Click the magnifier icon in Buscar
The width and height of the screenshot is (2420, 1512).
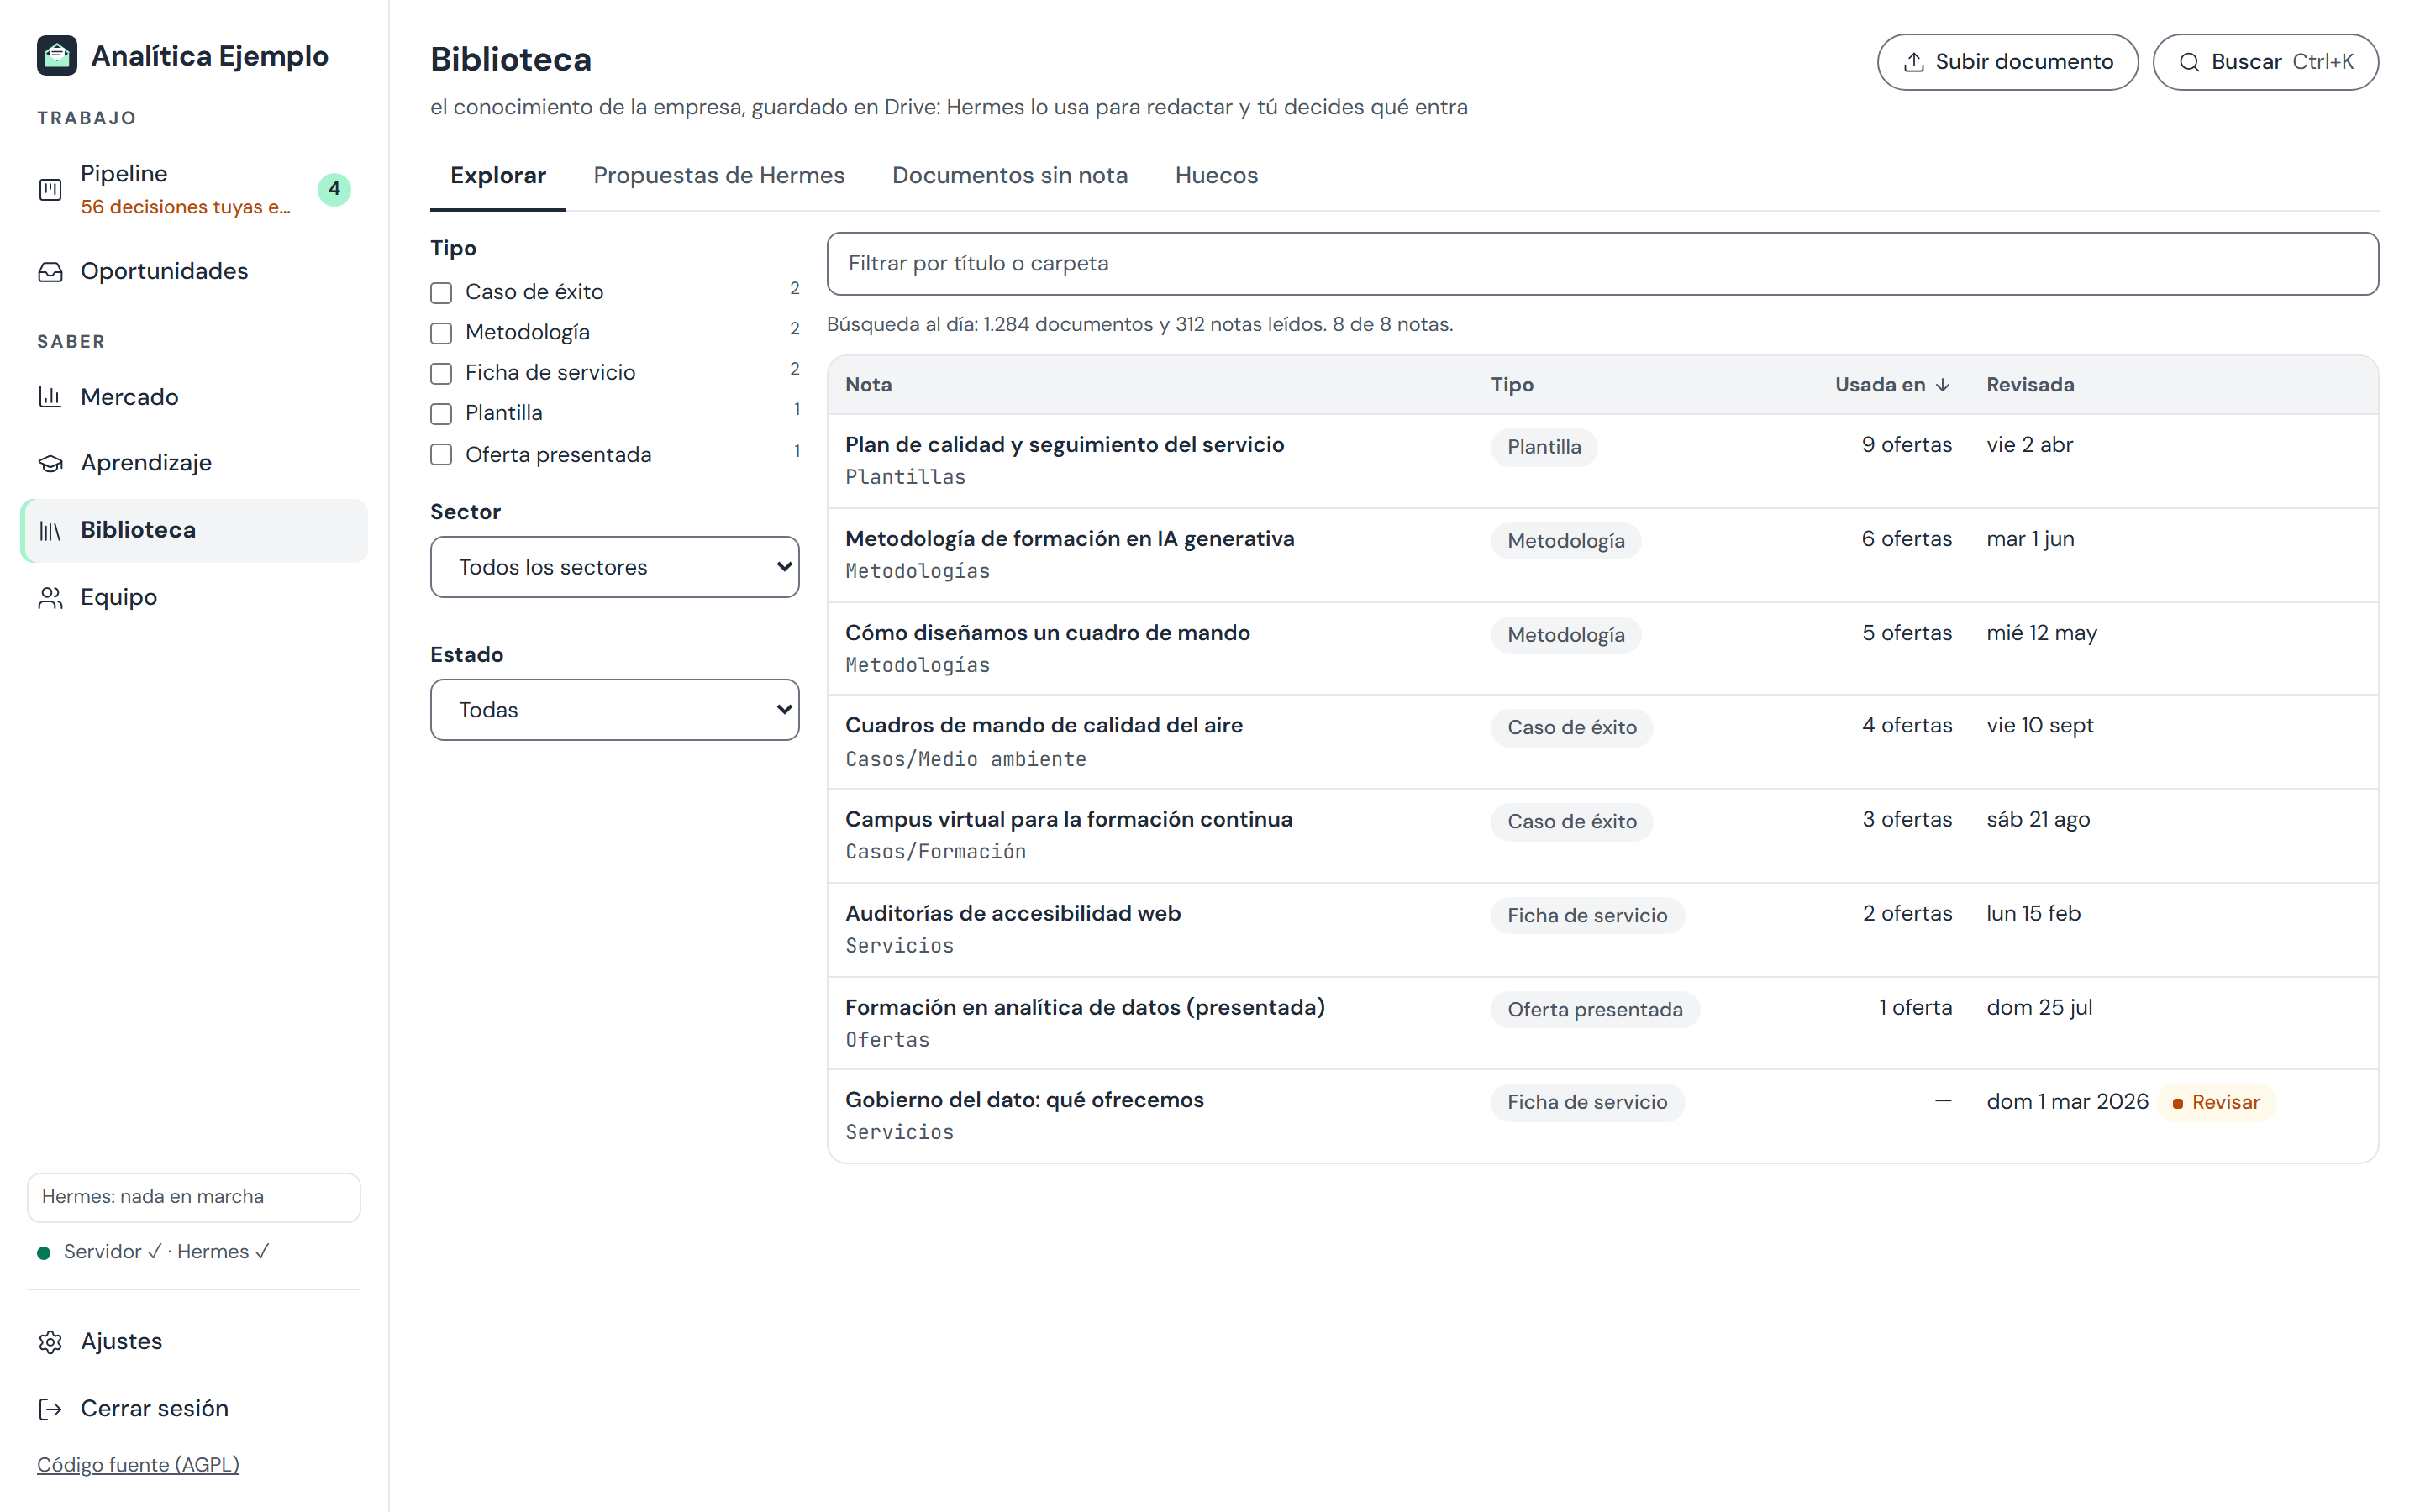click(x=2189, y=62)
